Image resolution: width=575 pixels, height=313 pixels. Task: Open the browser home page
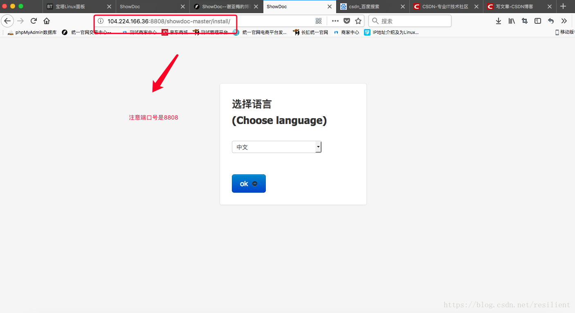pos(47,21)
